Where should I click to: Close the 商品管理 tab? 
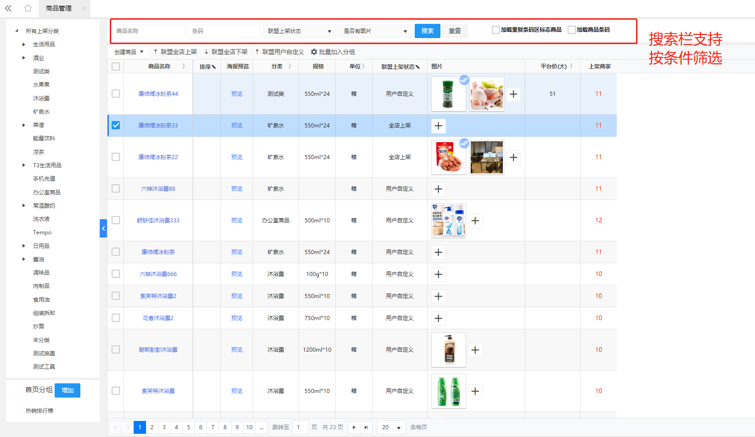click(85, 8)
